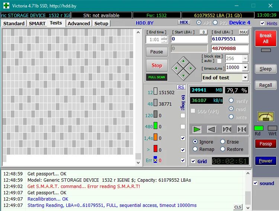Click the dark gray 120 ms block swatch
This screenshot has height=211, width=279.
(x=155, y=114)
